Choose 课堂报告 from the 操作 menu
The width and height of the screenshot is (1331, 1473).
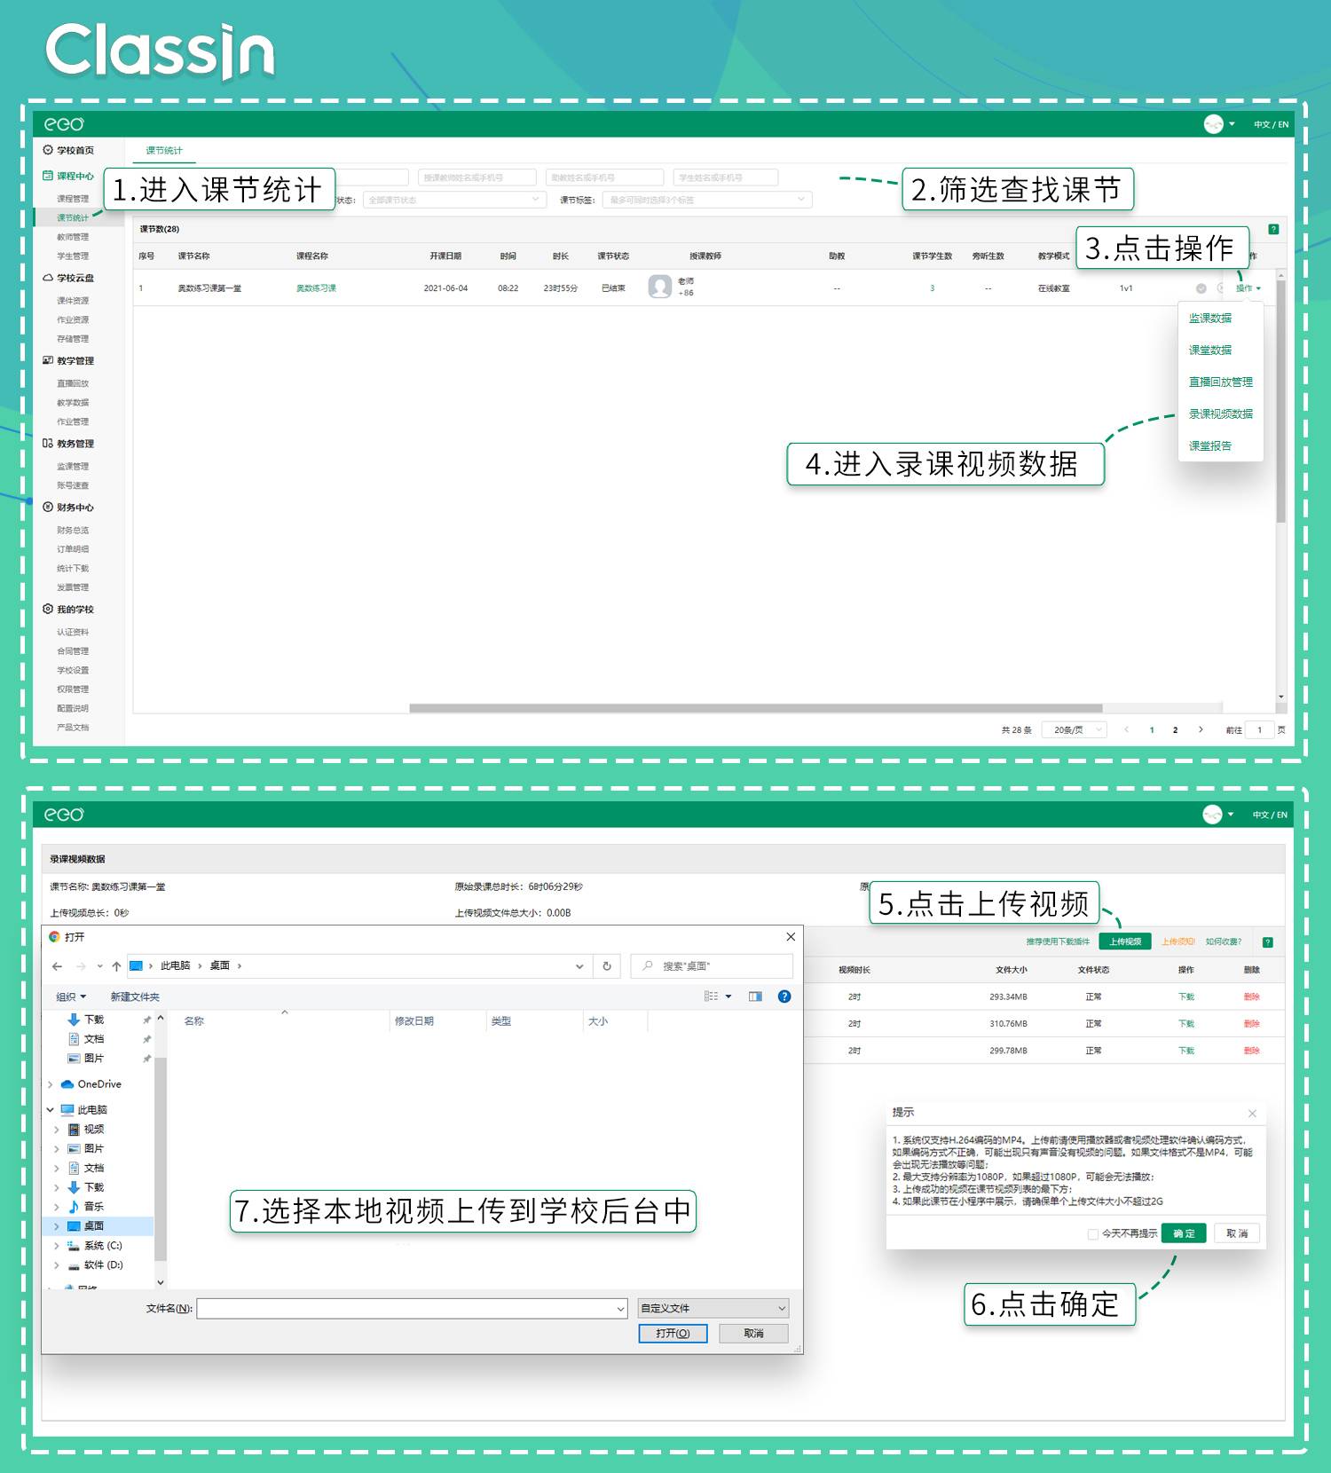click(1210, 445)
